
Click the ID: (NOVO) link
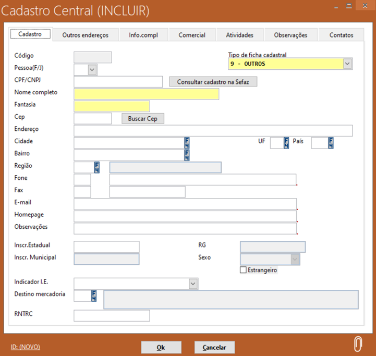point(25,347)
